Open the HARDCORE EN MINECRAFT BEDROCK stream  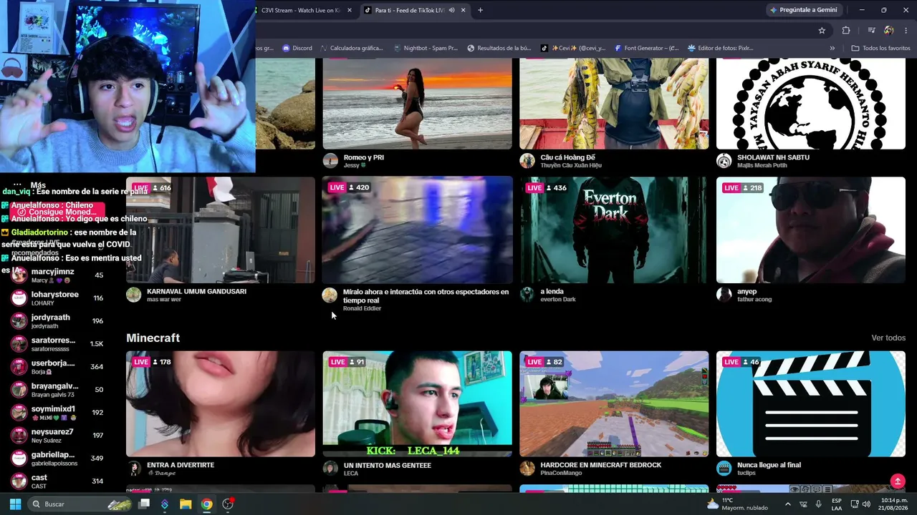(614, 403)
